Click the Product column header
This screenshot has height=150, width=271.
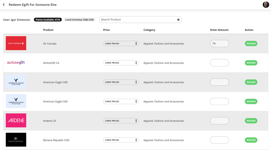coord(48,30)
